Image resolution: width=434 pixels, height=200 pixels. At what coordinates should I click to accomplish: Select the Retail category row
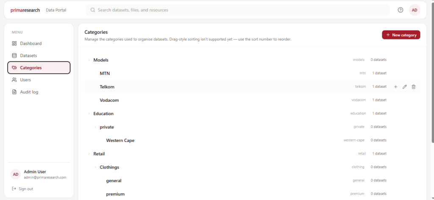pyautogui.click(x=252, y=154)
